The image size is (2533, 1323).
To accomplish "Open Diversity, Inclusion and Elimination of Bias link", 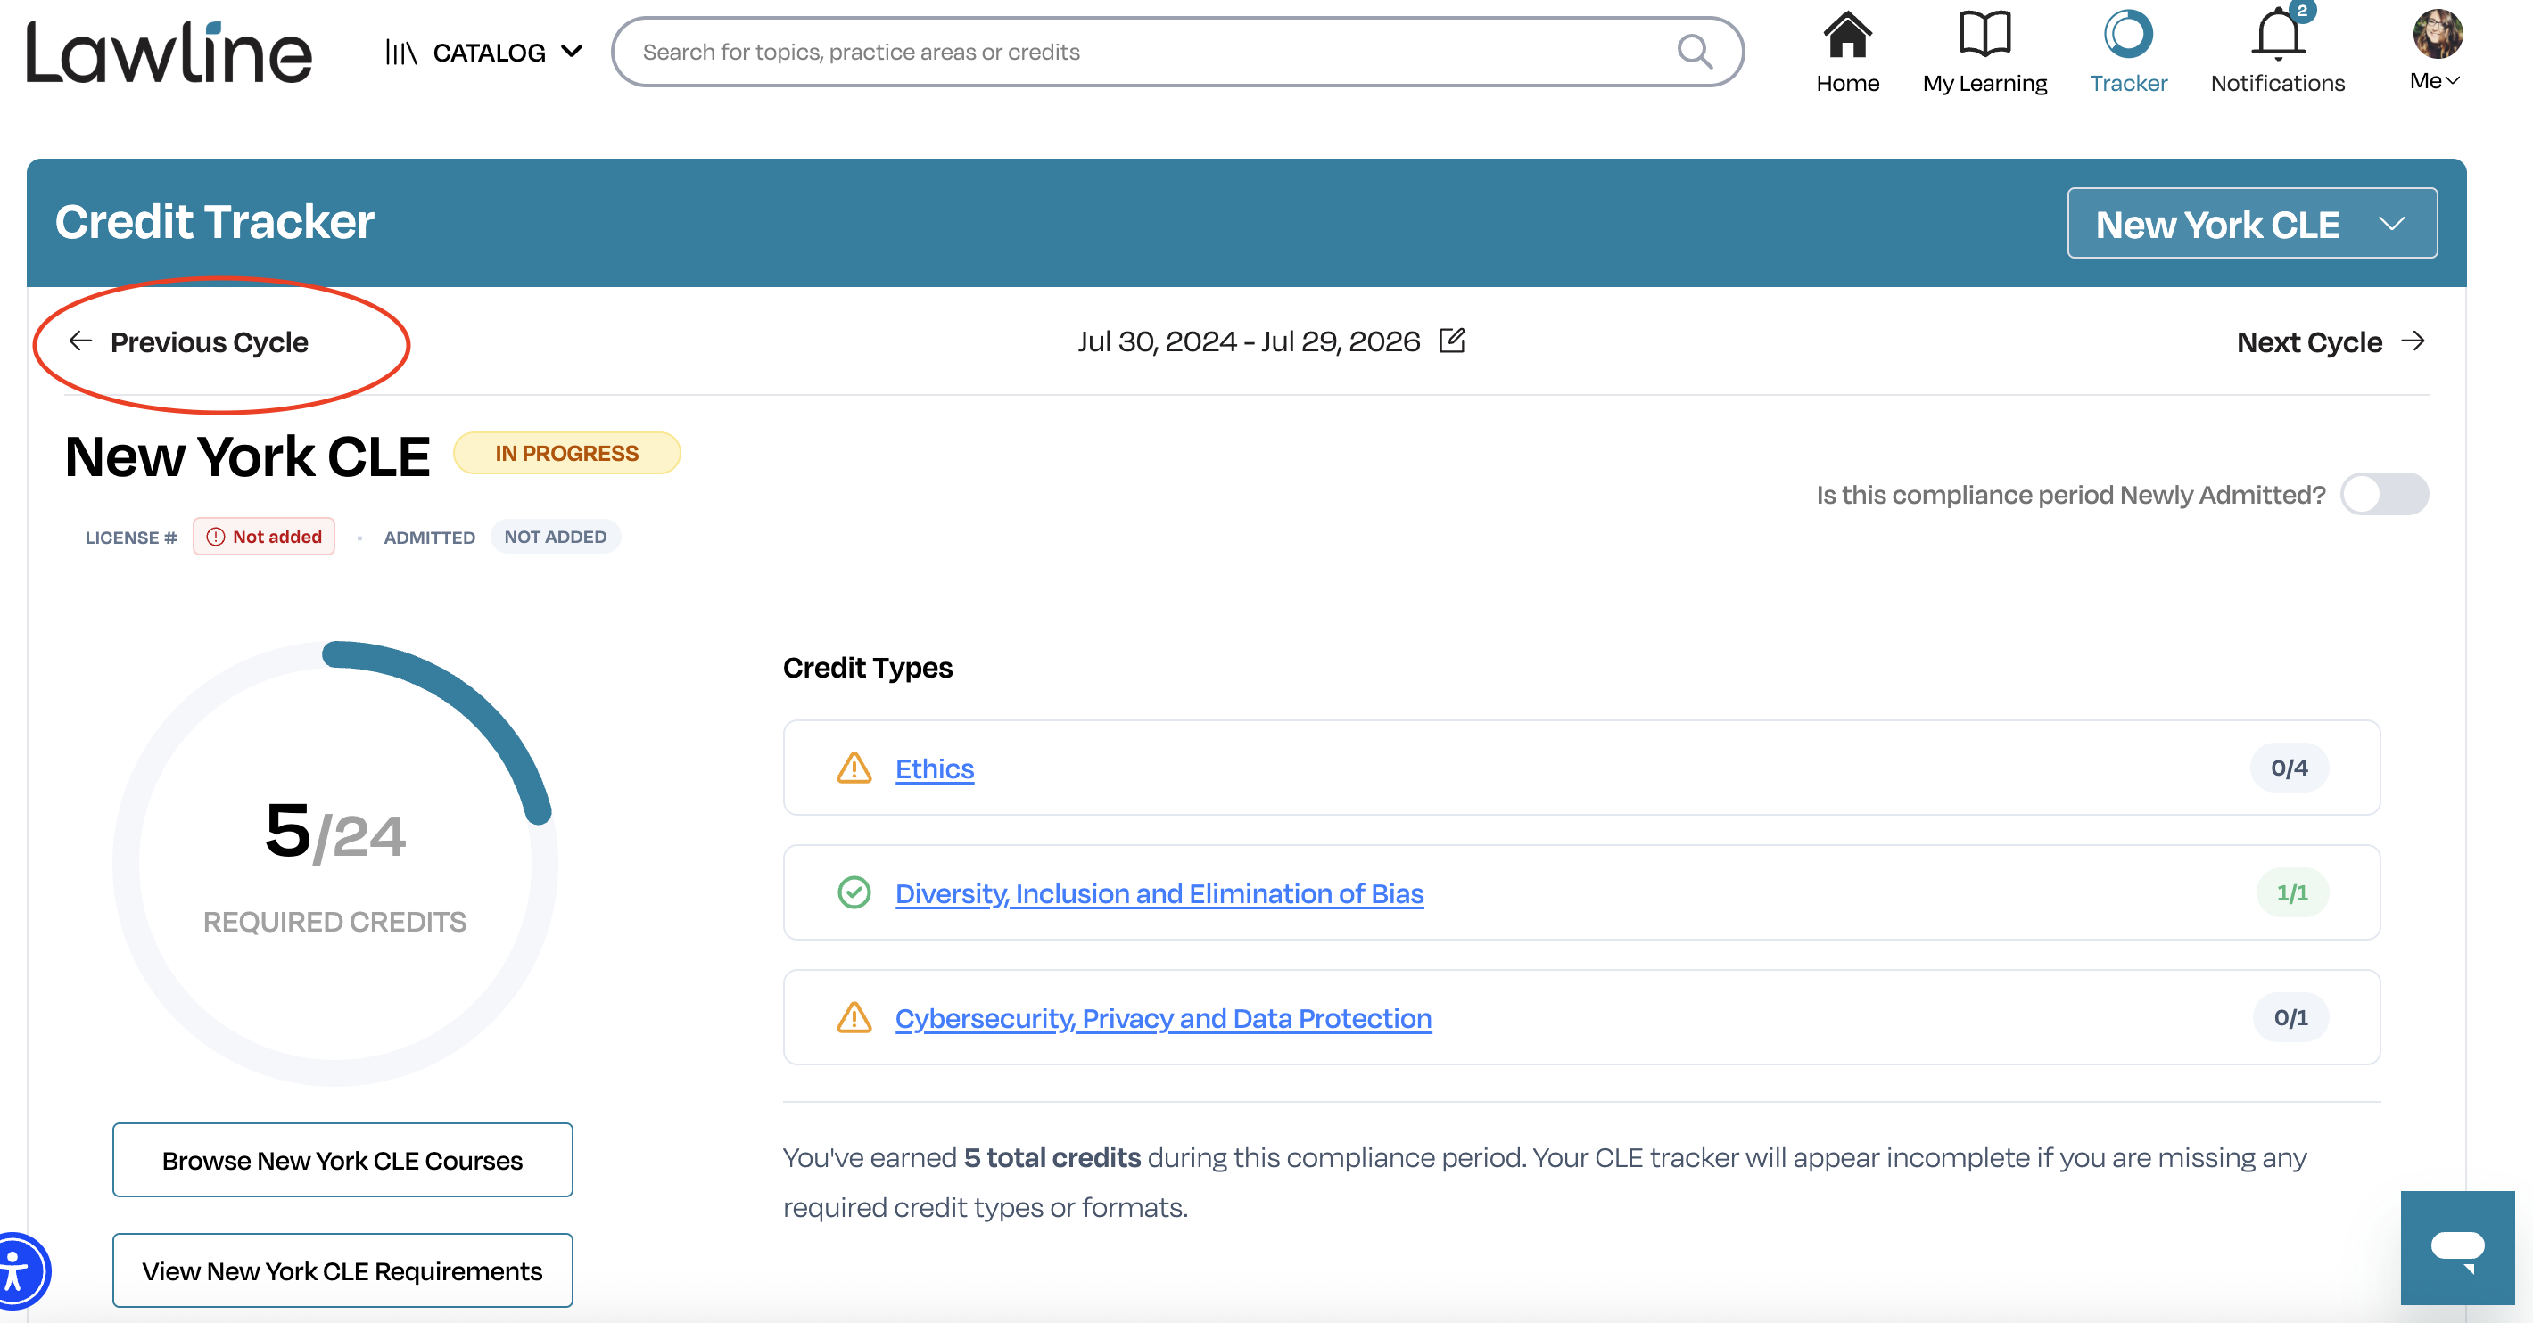I will click(1159, 893).
